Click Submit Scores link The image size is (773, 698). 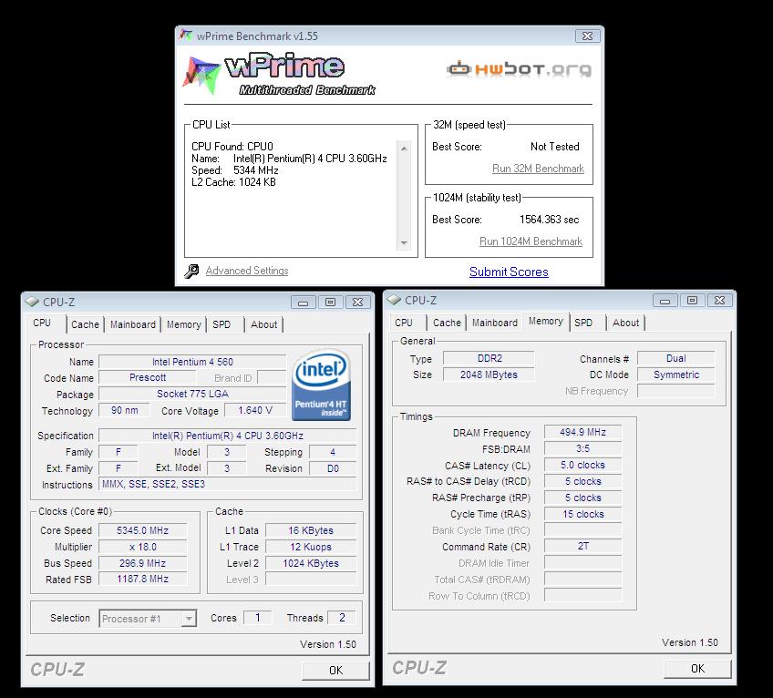(509, 272)
